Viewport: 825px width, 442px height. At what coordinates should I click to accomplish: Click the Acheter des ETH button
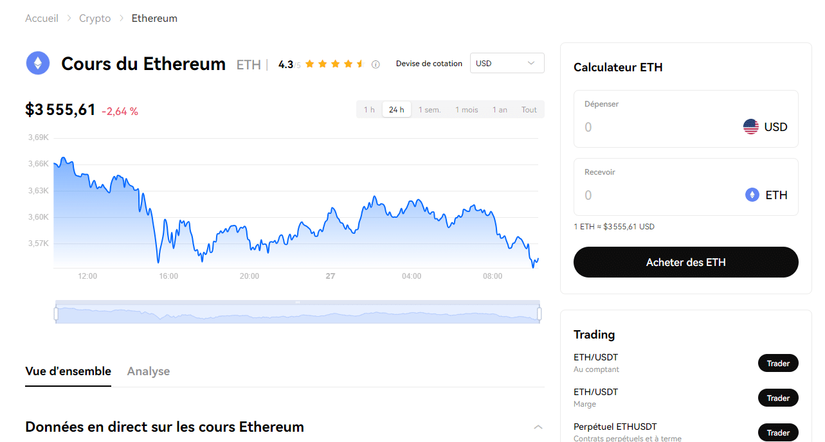[686, 262]
